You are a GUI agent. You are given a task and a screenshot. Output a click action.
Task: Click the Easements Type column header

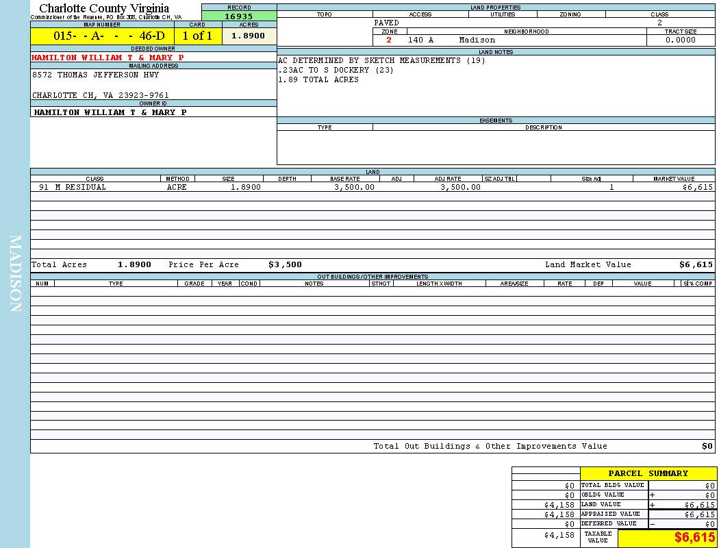325,127
